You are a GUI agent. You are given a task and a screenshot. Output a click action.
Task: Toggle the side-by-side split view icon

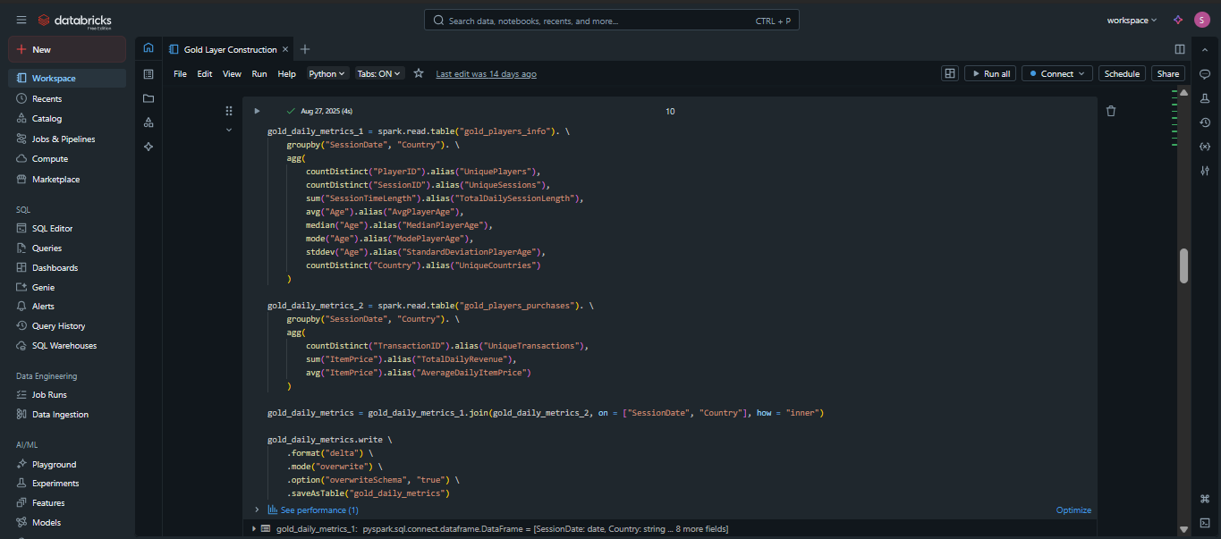[x=1180, y=49]
